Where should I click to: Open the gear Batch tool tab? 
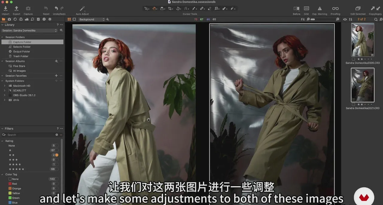pyautogui.click(x=50, y=19)
